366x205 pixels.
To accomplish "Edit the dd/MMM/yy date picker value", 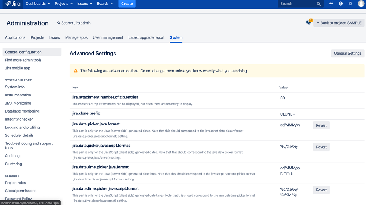I will point(290,125).
